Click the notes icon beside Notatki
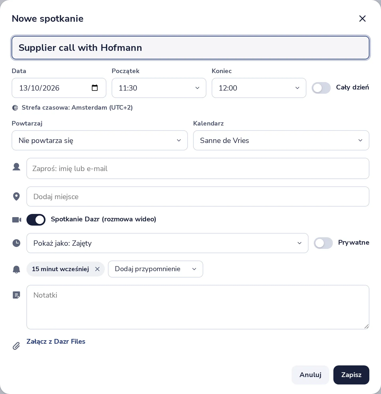This screenshot has width=381, height=394. point(16,295)
